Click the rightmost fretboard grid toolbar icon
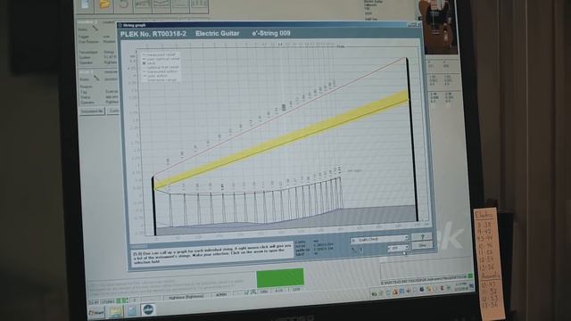 tap(199, 6)
